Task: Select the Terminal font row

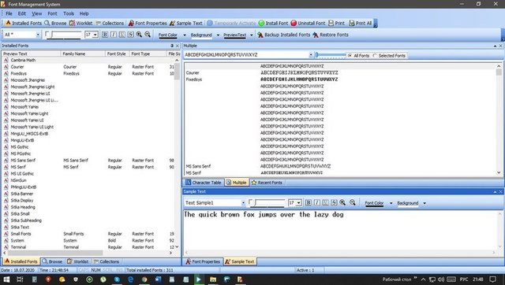Action: [88, 247]
